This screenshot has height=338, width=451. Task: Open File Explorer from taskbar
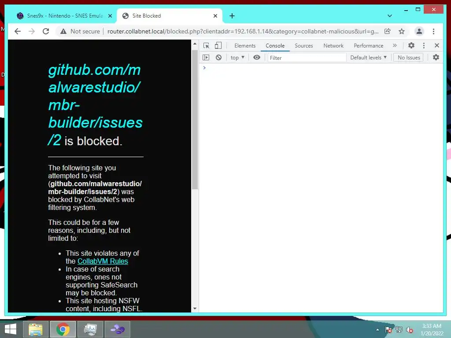36,329
